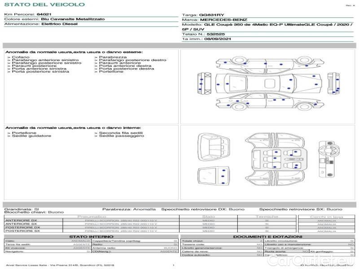This screenshot has width=359, height=269.
Task: Select 'Specchietto retrovisore DX: Buono'
Action: point(203,209)
